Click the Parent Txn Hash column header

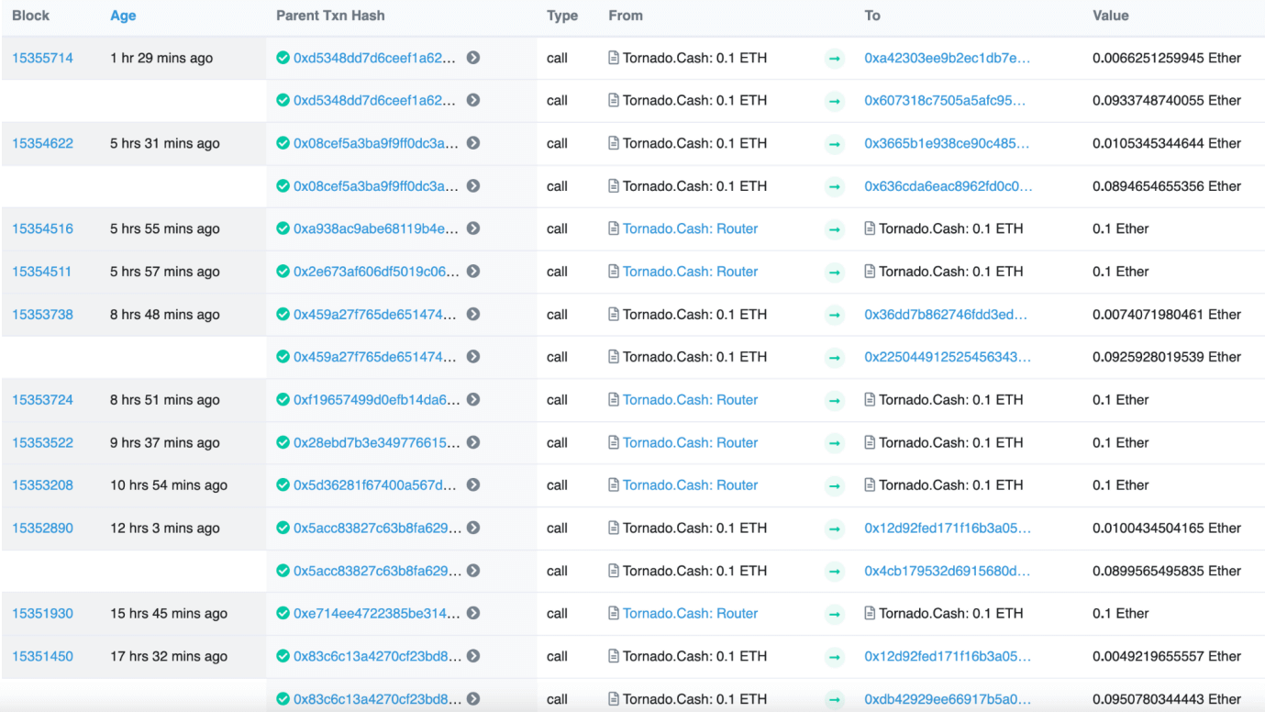click(x=330, y=16)
